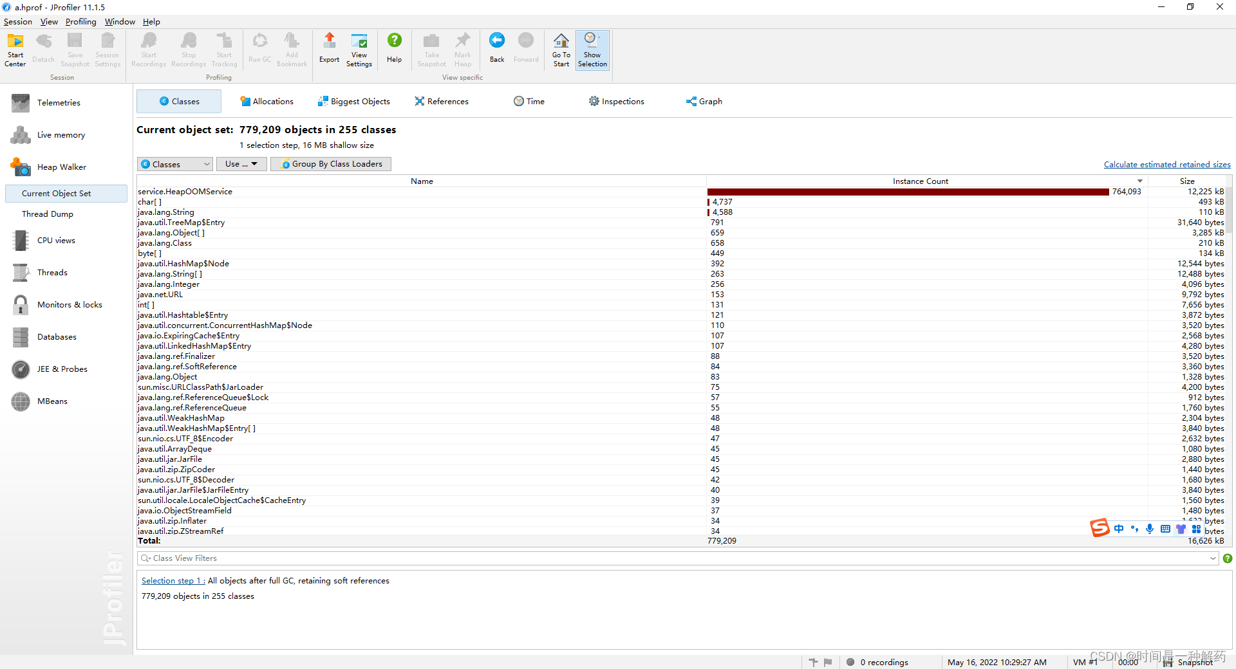Screen dimensions: 1236x669
Task: Sort by Instance Count column header
Action: click(x=927, y=181)
